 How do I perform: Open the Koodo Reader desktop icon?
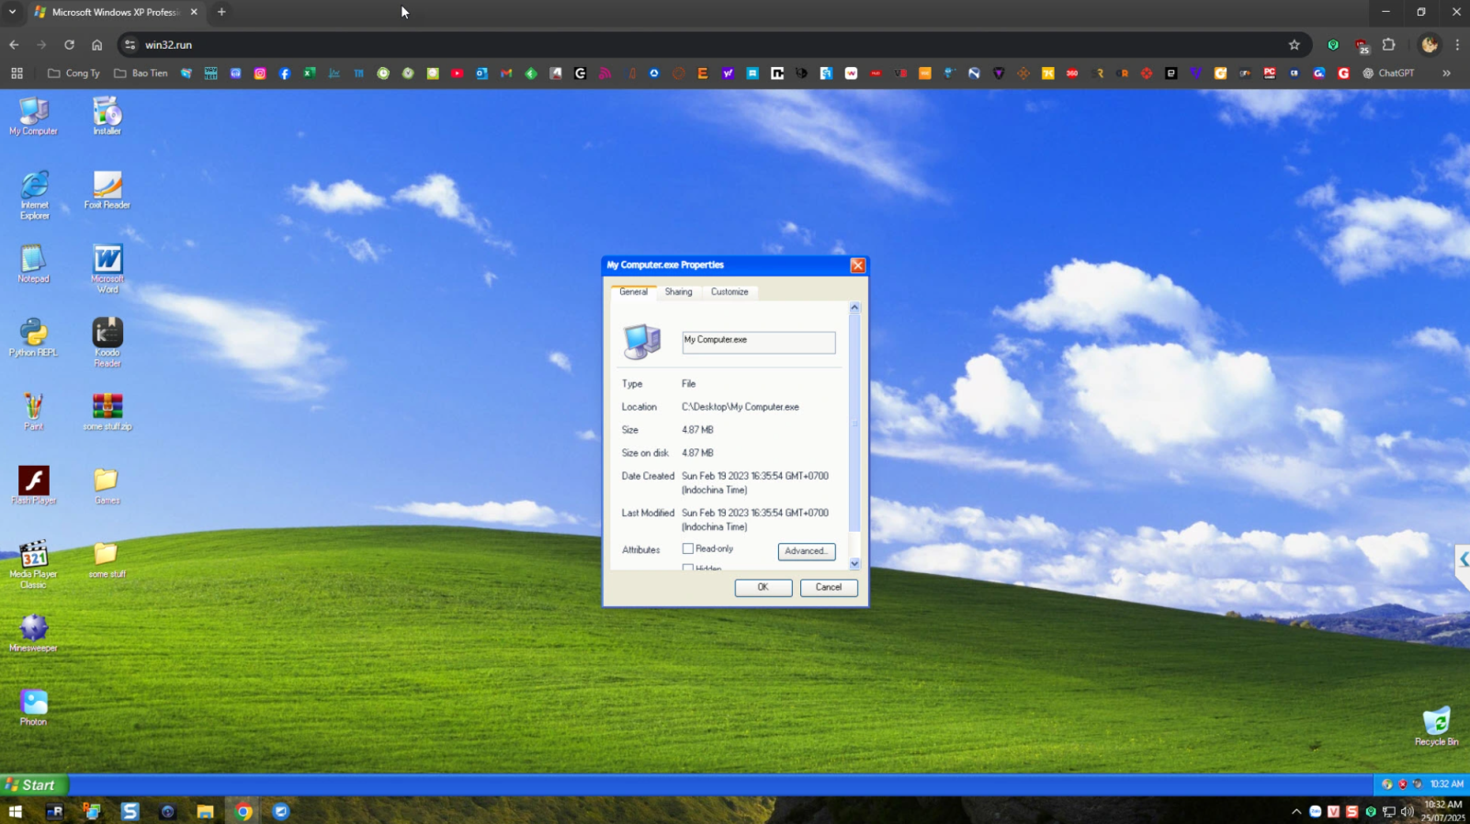pyautogui.click(x=107, y=342)
